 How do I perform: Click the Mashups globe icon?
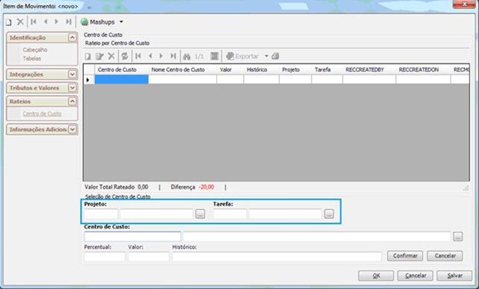click(85, 22)
